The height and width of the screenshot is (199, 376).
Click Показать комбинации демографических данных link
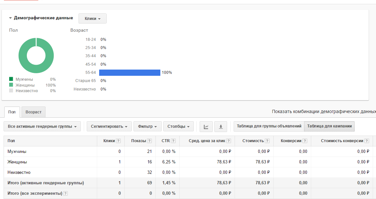click(x=324, y=112)
